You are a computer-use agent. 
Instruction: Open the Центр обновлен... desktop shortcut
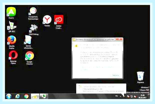click(x=28, y=42)
